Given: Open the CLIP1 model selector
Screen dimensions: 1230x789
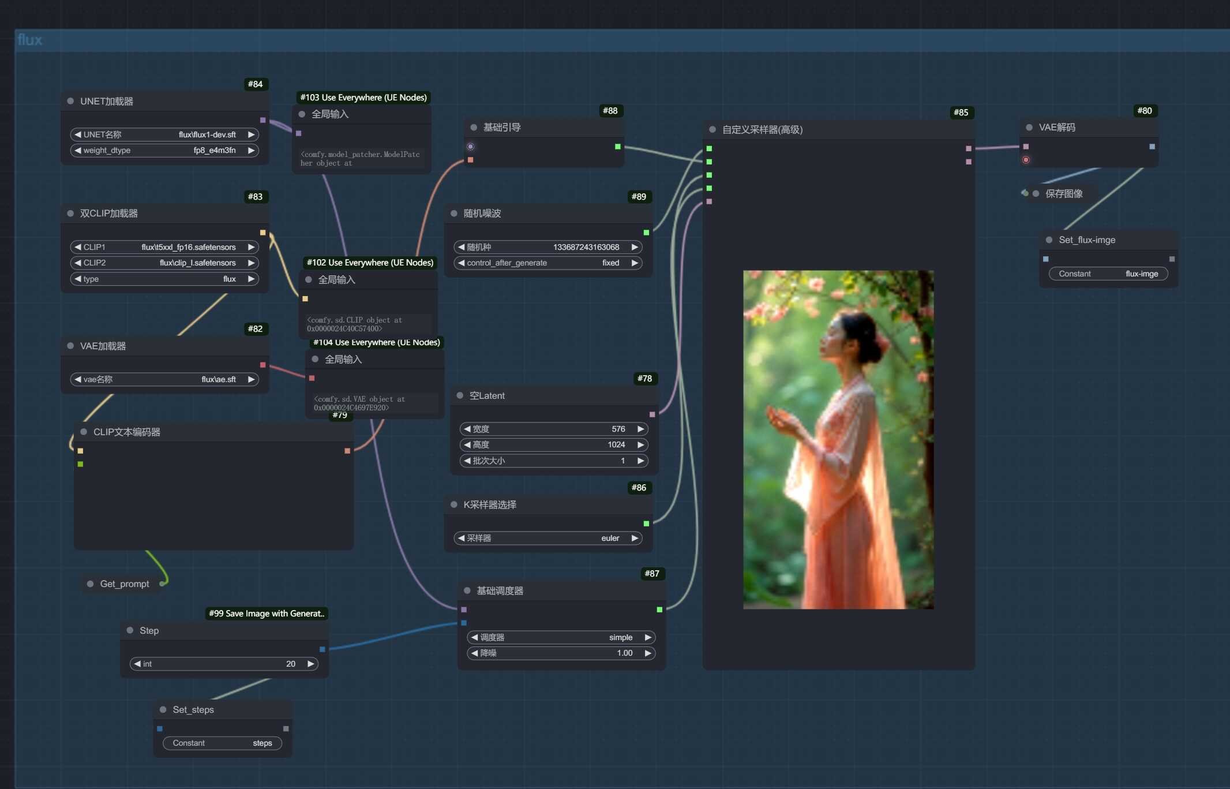Looking at the screenshot, I should coord(164,247).
